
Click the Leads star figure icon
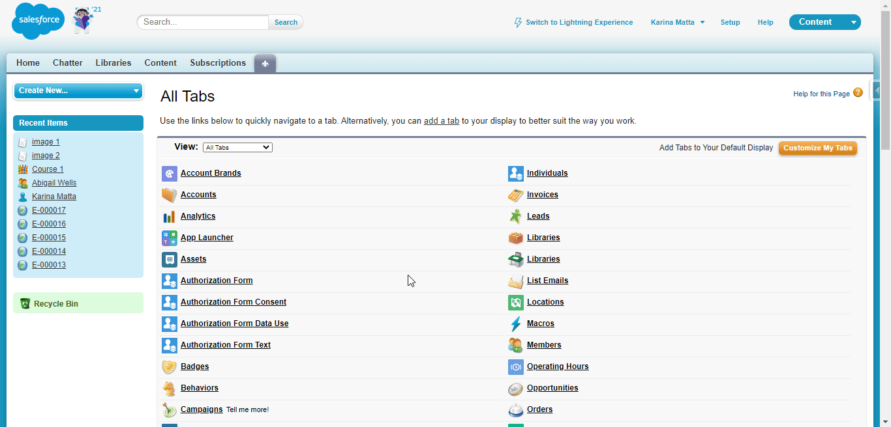[515, 216]
